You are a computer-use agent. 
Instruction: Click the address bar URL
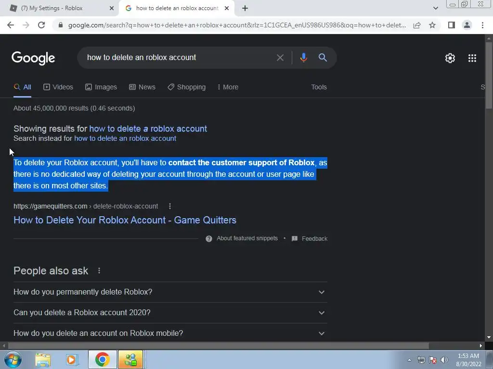click(x=237, y=25)
